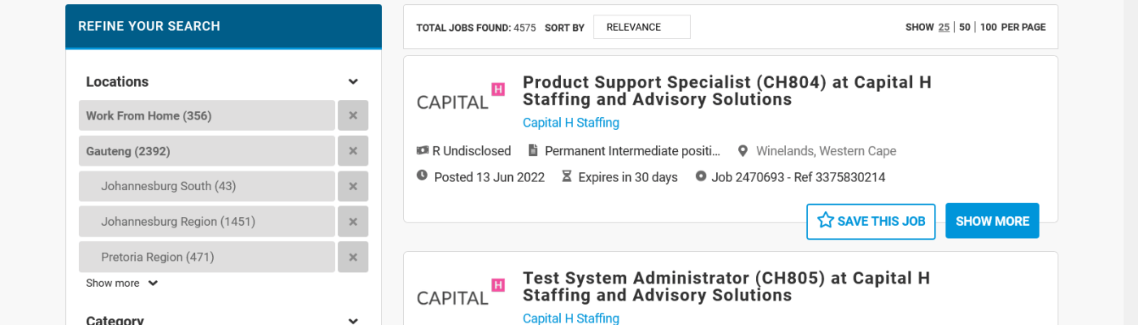Expand the Category filter section
This screenshot has height=325, width=1138.
353,320
